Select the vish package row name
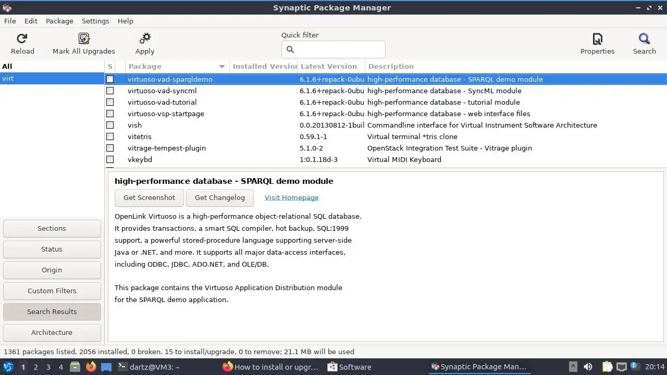 pos(134,125)
